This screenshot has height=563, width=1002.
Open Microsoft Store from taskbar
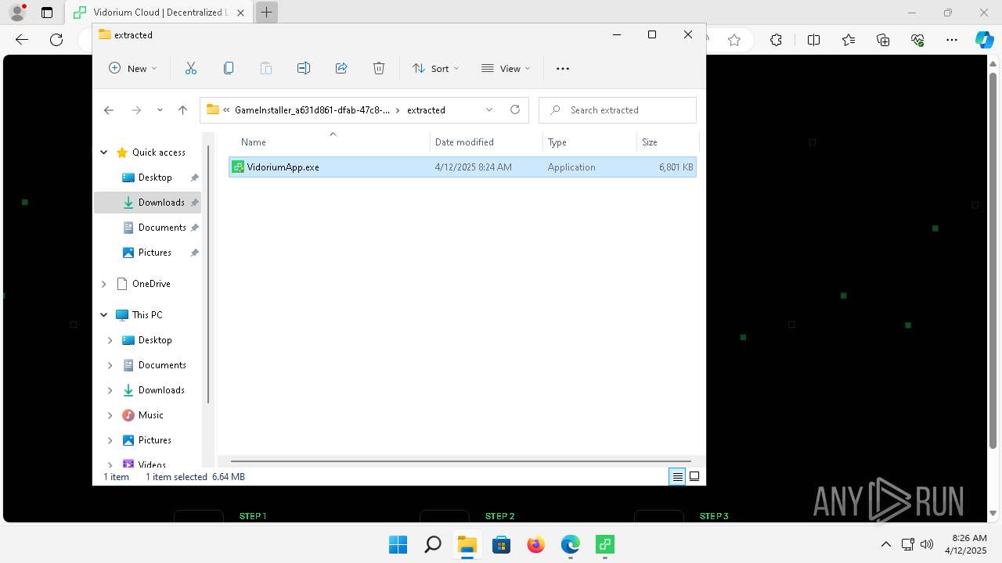501,544
